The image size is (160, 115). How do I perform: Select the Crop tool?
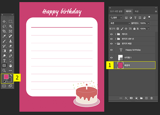coord(4,31)
